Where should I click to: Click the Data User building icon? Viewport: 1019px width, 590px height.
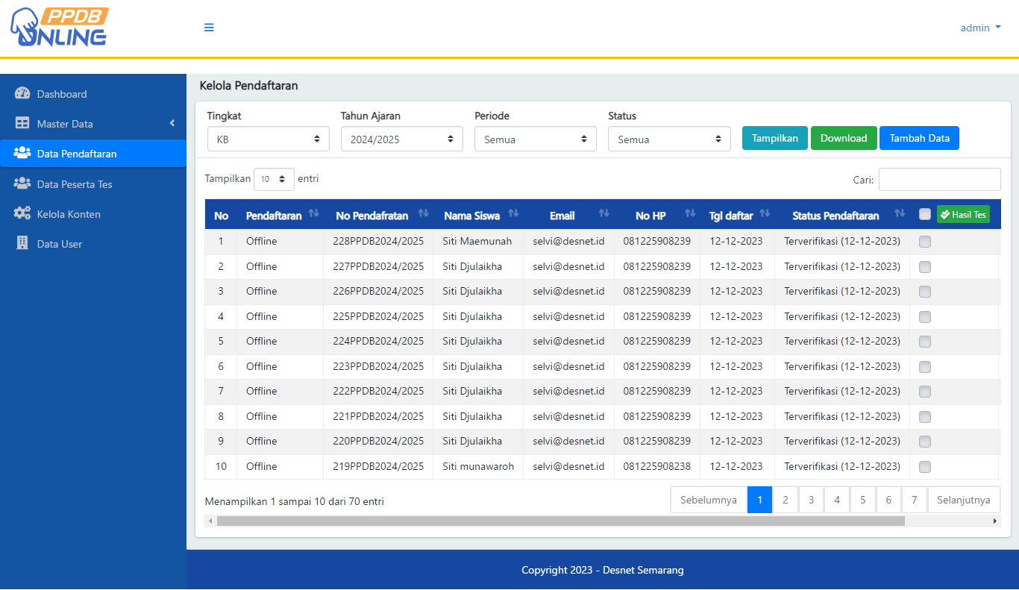pyautogui.click(x=22, y=244)
